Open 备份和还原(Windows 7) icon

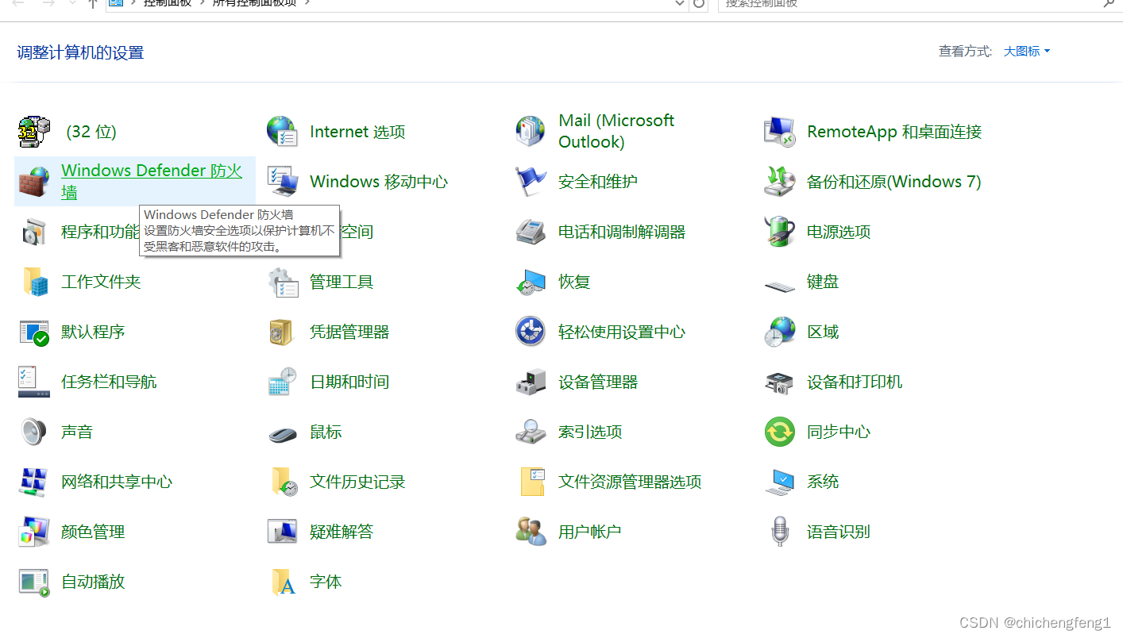point(779,182)
